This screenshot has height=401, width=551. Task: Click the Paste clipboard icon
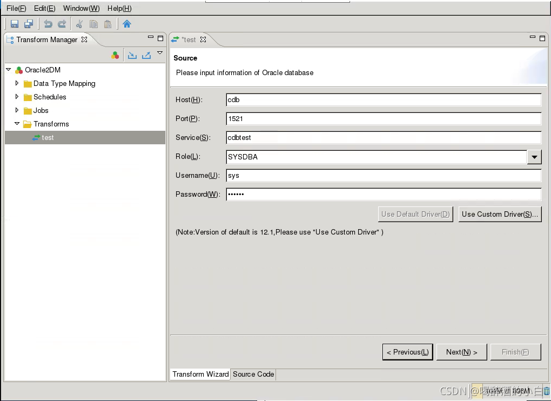tap(107, 24)
